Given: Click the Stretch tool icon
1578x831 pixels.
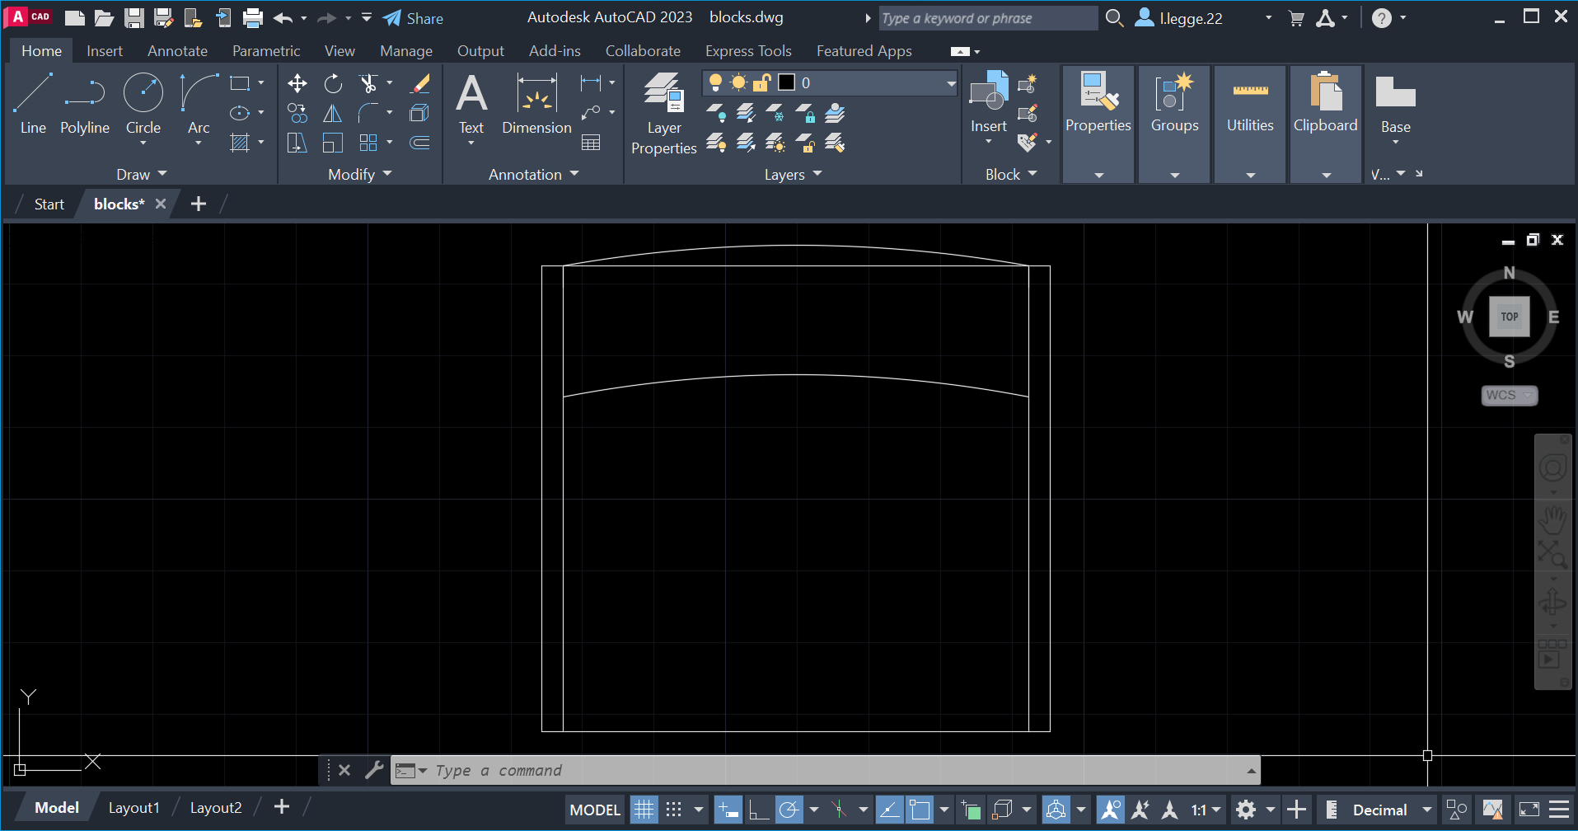Looking at the screenshot, I should (x=297, y=143).
